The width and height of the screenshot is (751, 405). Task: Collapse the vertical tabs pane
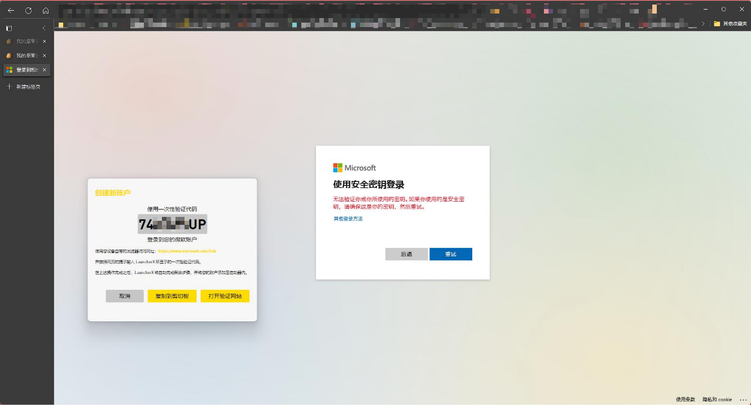point(44,28)
